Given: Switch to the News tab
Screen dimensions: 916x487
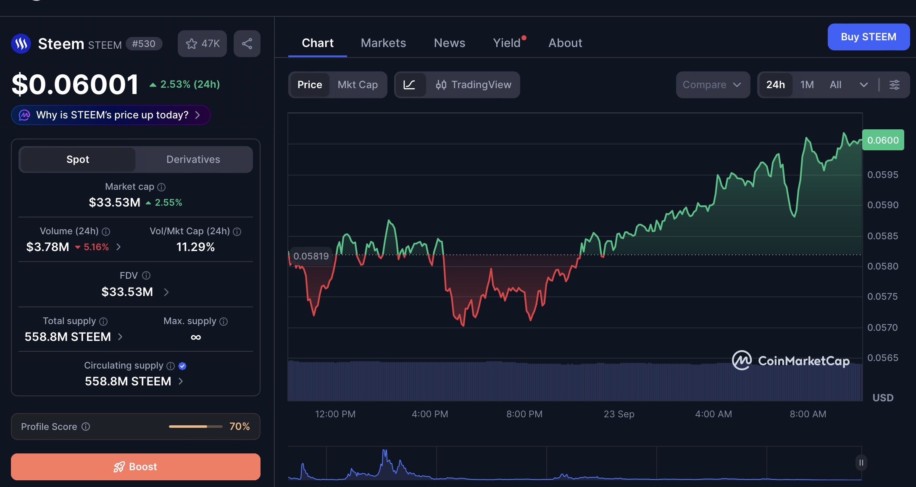Looking at the screenshot, I should pos(450,43).
